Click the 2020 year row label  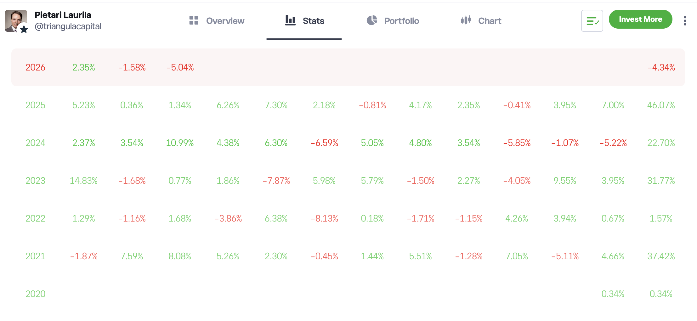(x=35, y=294)
